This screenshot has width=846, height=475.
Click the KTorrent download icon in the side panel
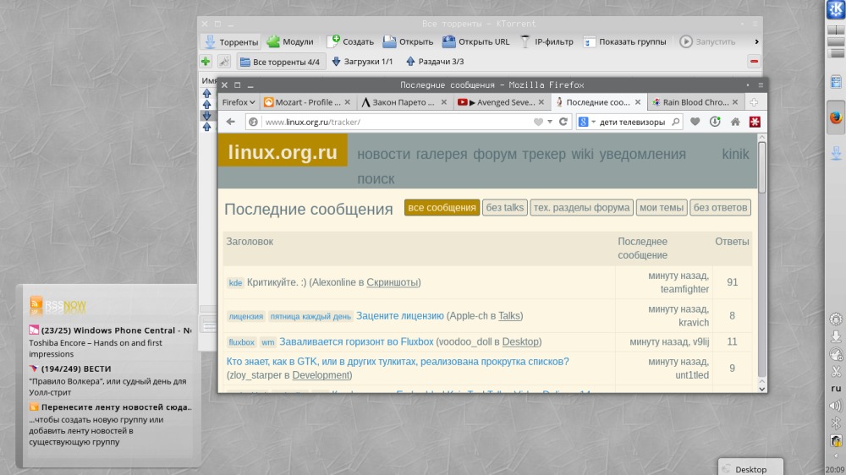(x=836, y=153)
